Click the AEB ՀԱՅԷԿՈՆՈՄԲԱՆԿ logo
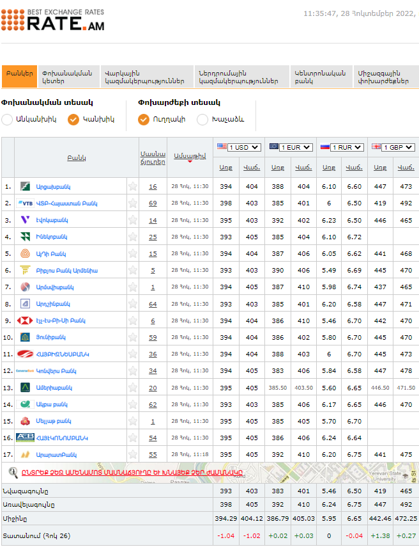 point(25,438)
